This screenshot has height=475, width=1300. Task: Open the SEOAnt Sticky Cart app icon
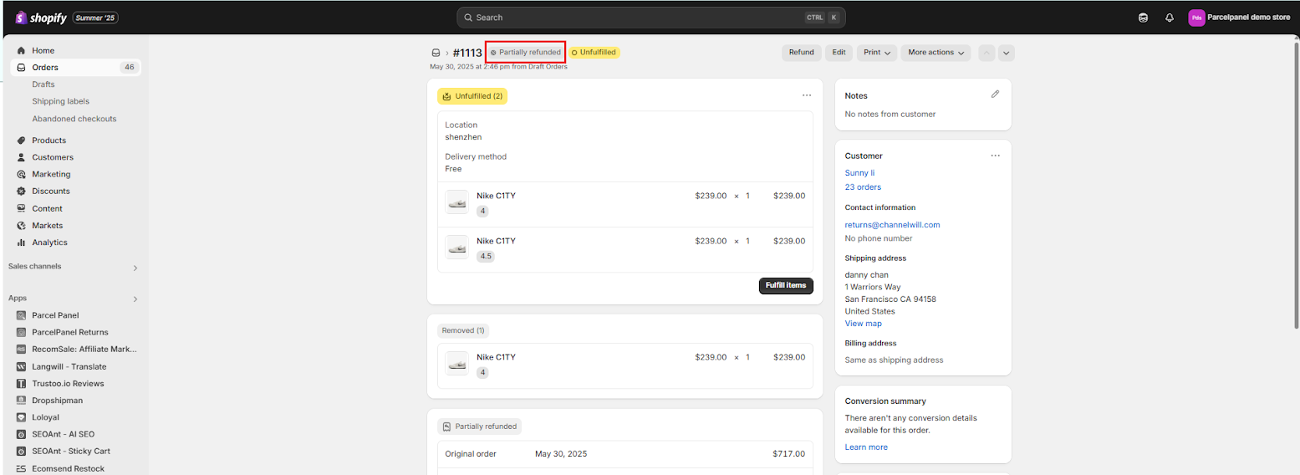click(x=21, y=452)
